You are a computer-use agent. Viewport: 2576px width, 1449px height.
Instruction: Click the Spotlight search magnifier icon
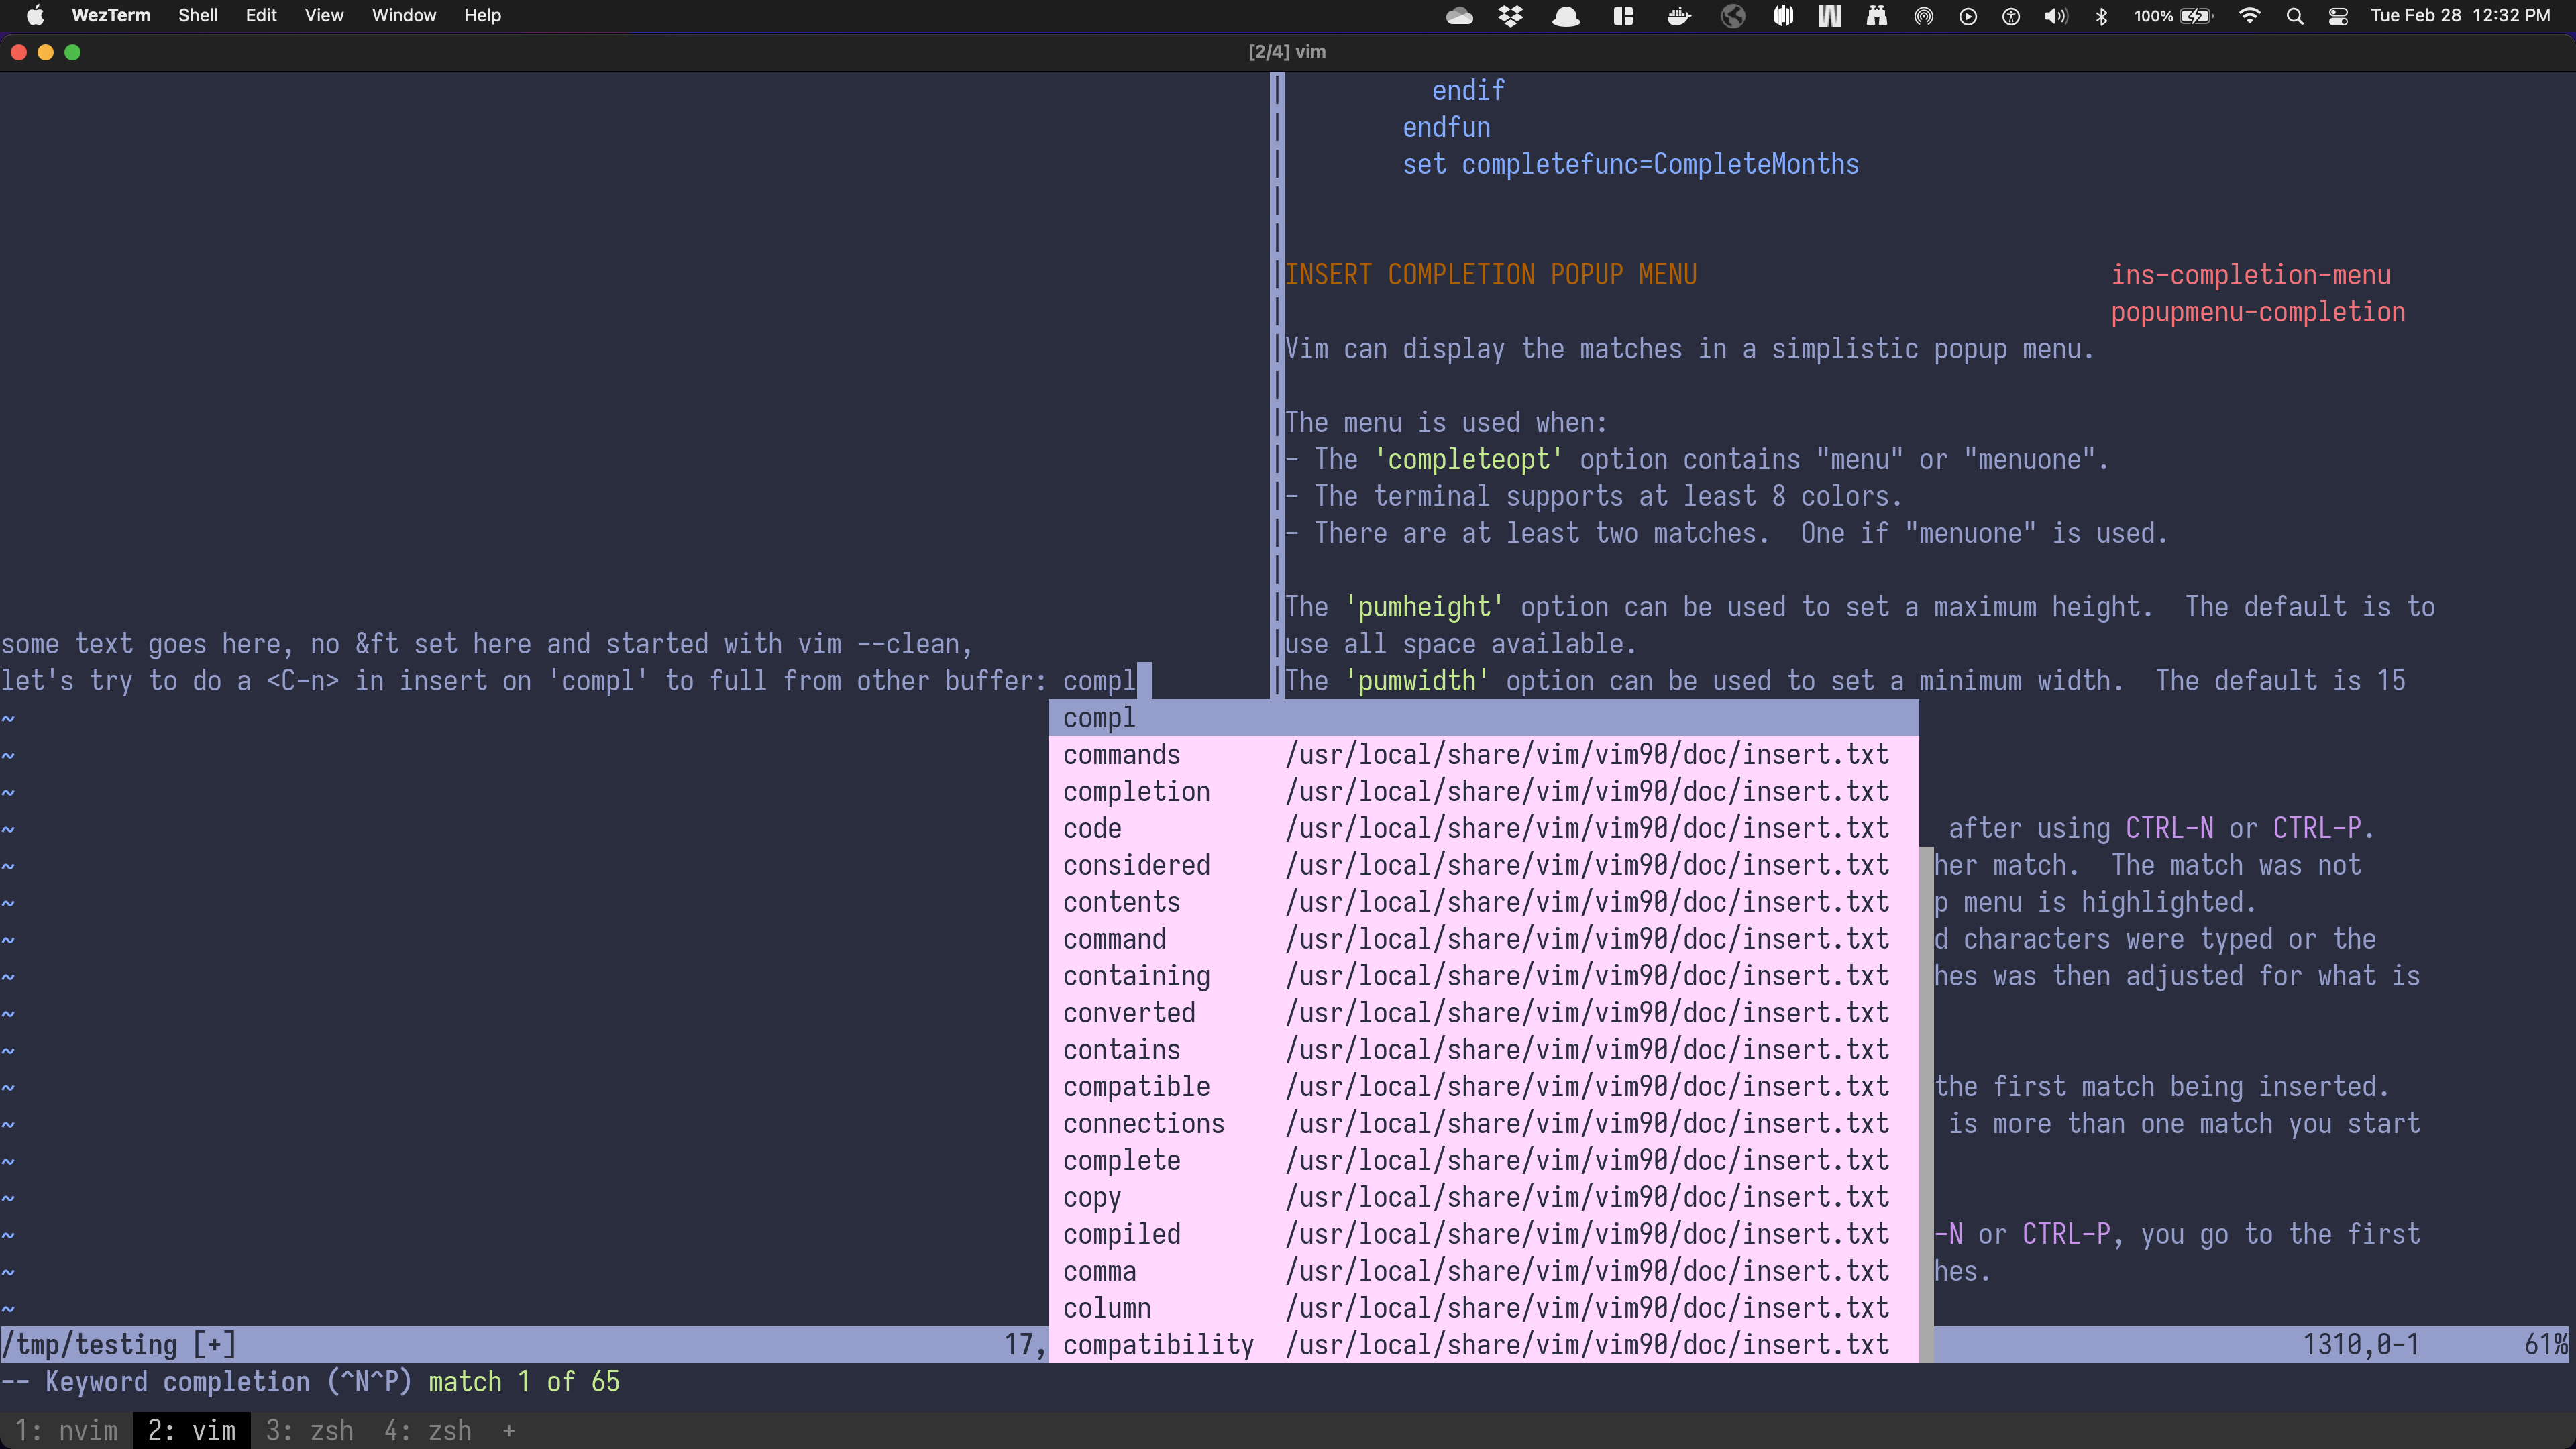click(x=2295, y=16)
